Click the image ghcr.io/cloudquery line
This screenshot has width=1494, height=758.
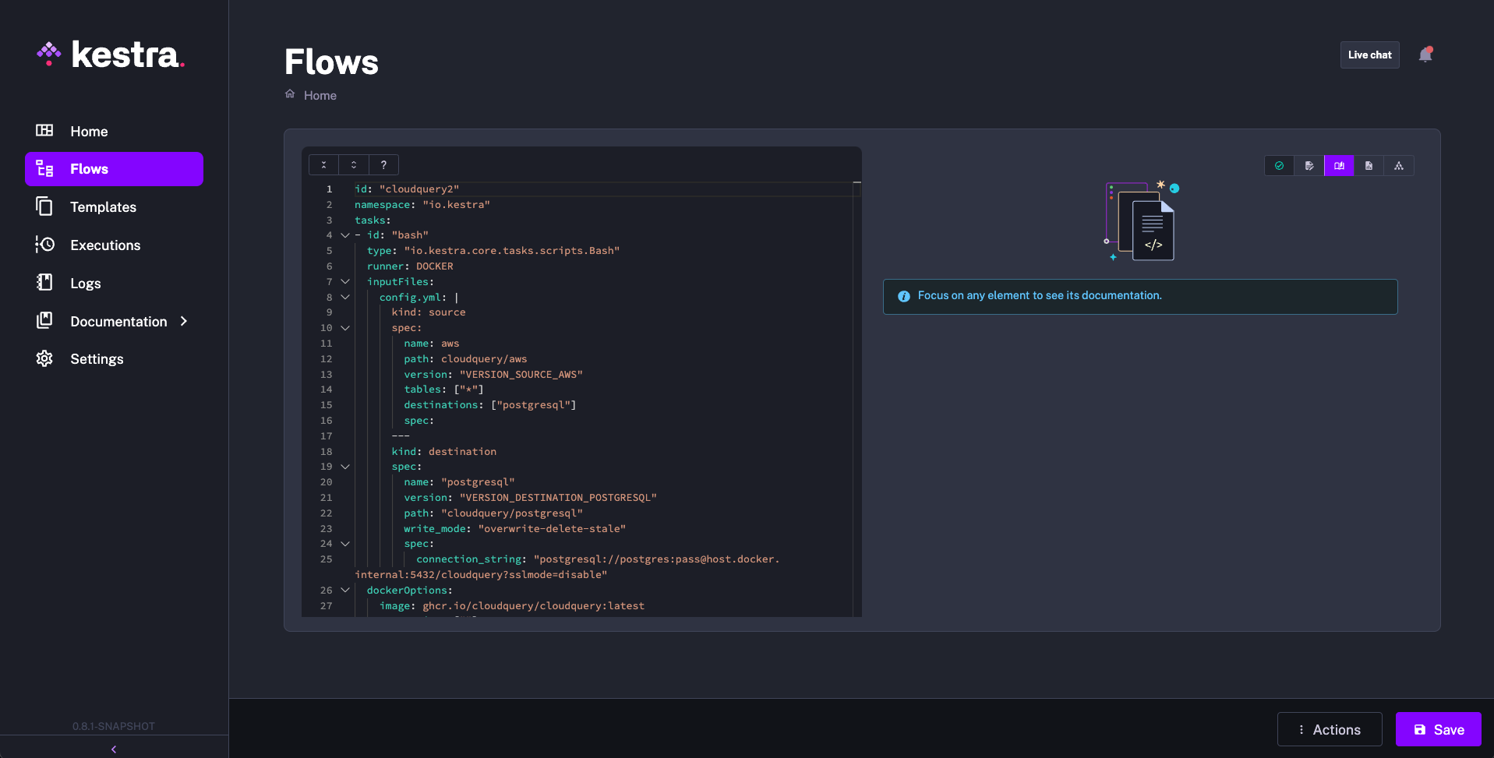pos(512,606)
